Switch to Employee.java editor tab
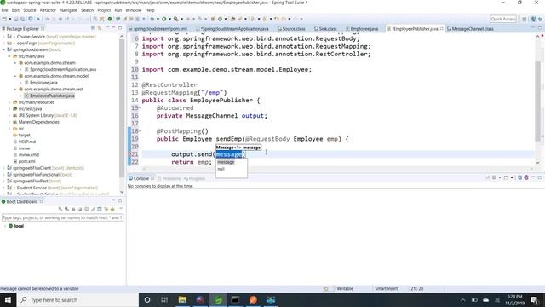Screen dimensions: 545x307 (x=362, y=29)
